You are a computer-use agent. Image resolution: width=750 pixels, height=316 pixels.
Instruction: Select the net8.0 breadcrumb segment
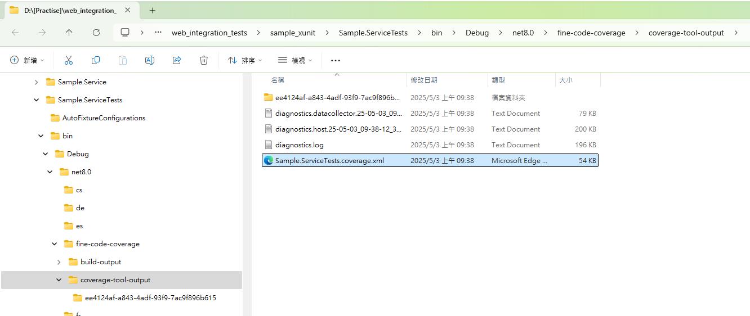pyautogui.click(x=523, y=33)
